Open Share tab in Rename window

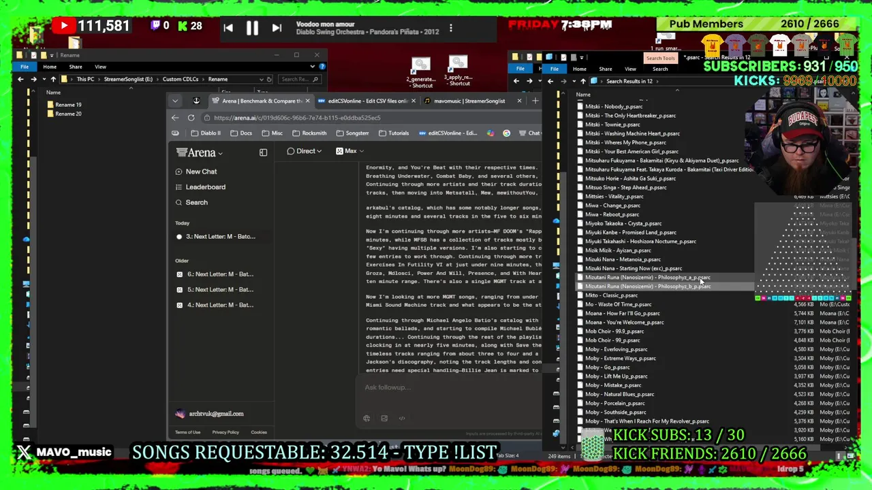(x=75, y=67)
